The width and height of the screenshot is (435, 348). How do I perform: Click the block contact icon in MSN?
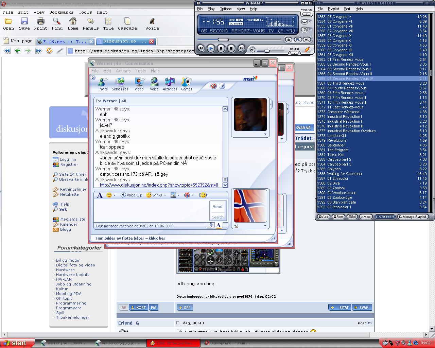[x=214, y=86]
